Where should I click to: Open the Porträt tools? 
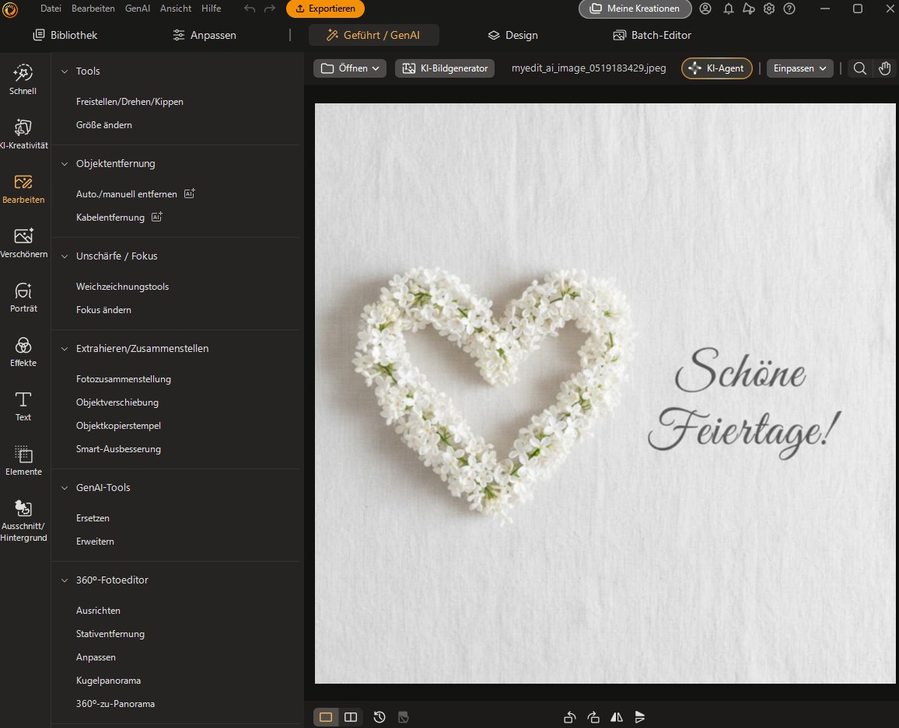click(23, 298)
